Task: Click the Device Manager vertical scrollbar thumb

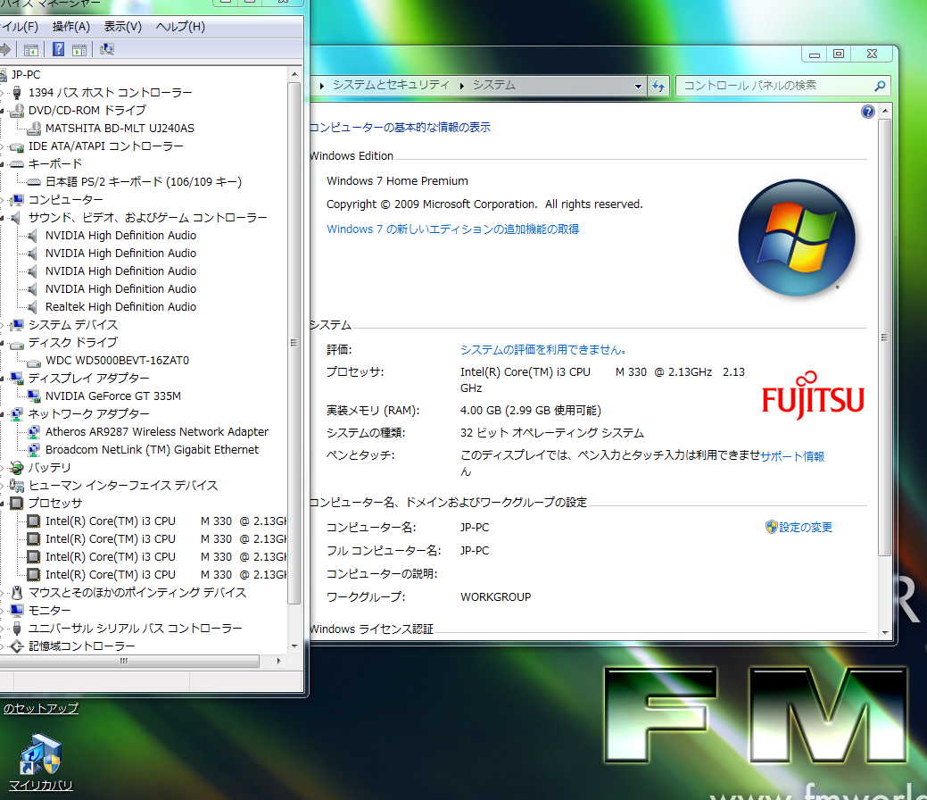Action: [294, 343]
